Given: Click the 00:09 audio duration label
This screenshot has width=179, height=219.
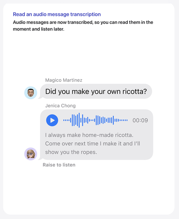Looking at the screenshot, I should 140,120.
